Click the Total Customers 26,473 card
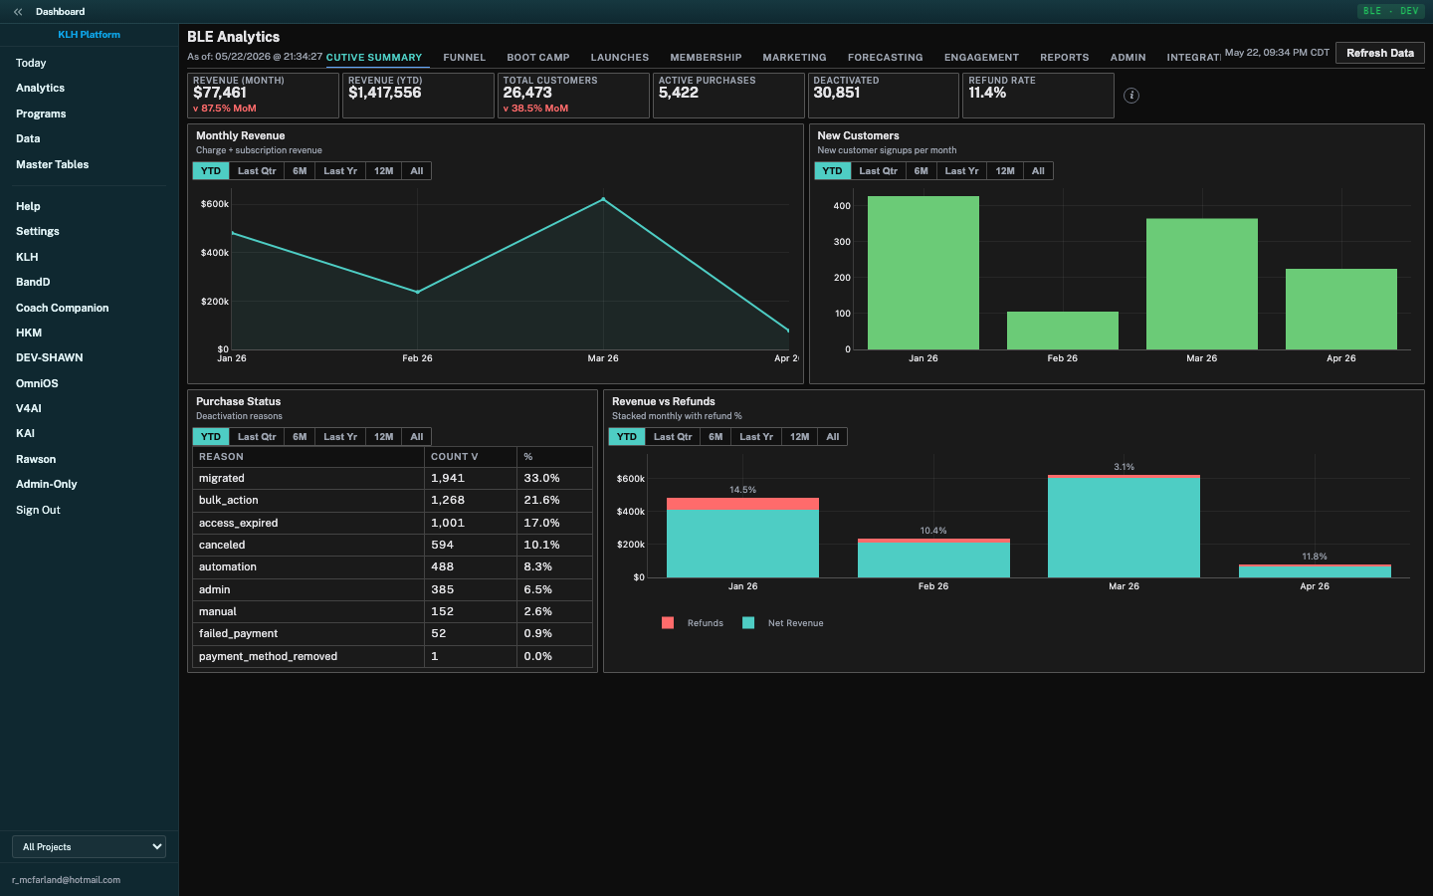 (x=573, y=96)
